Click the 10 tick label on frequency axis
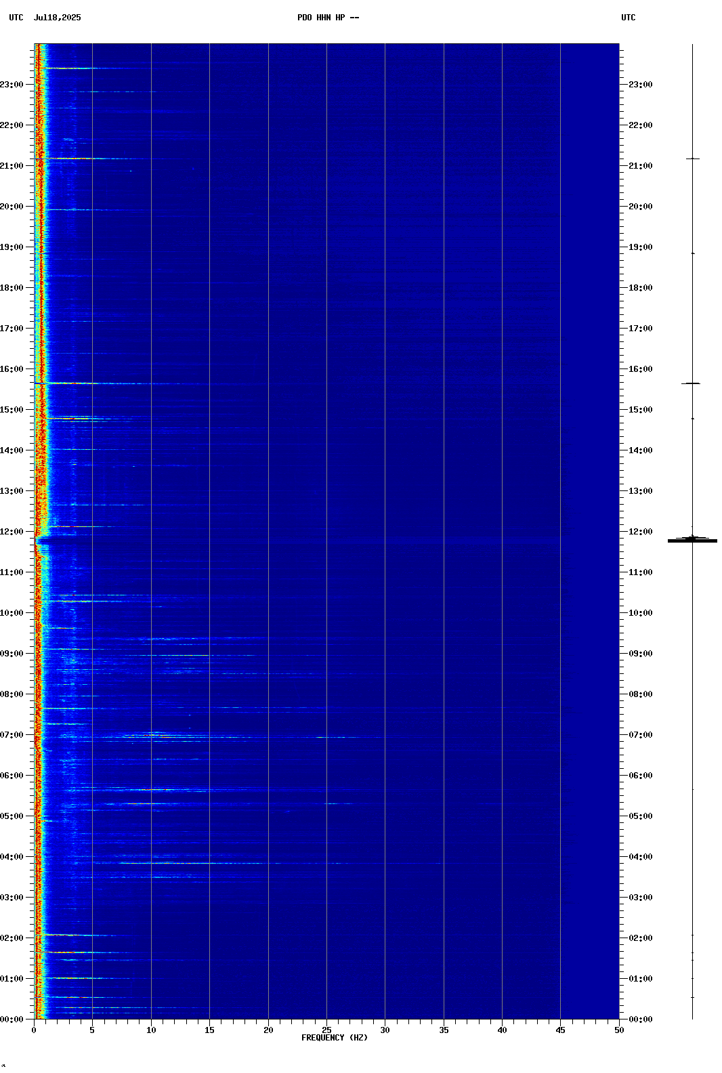This screenshot has width=722, height=1073. (151, 1030)
